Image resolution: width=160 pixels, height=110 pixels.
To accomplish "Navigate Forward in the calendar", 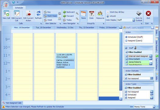I will pyautogui.click(x=68, y=16).
